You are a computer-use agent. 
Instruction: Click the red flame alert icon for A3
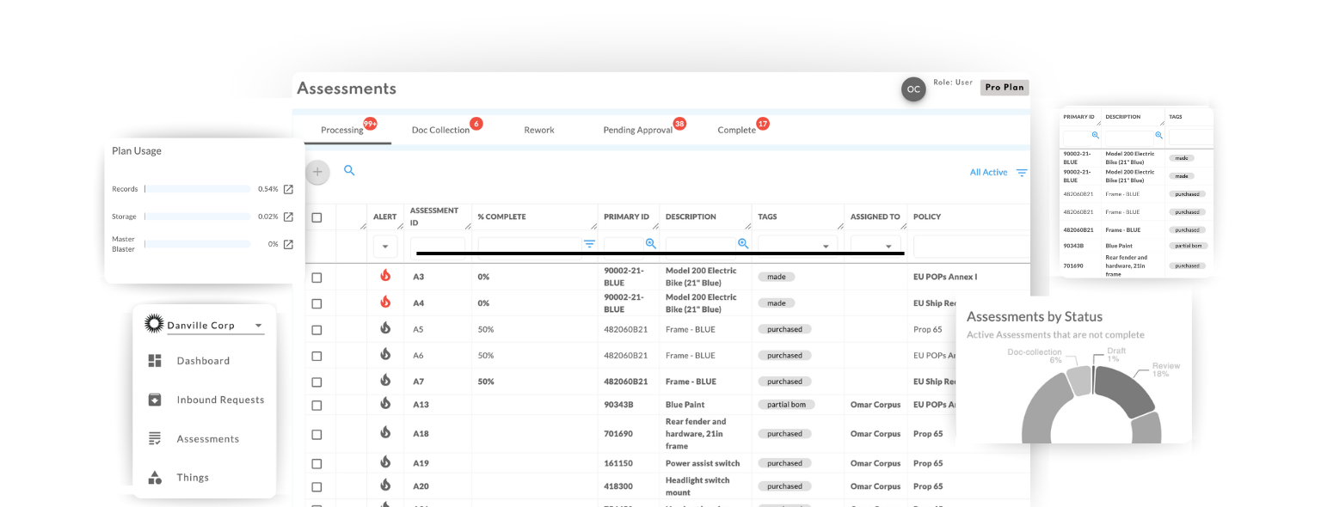click(x=385, y=276)
